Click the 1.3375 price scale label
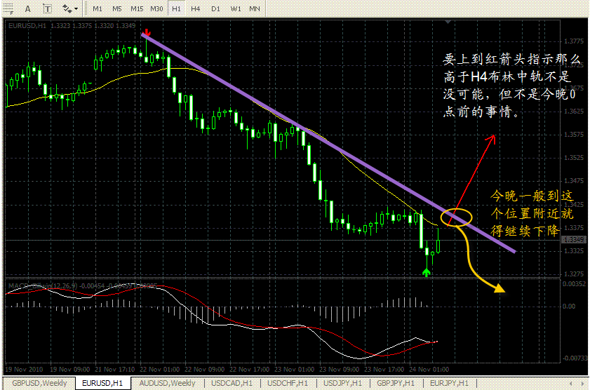 click(574, 228)
